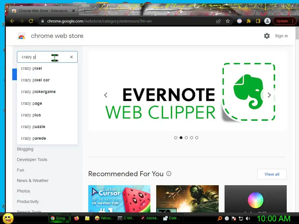Open the Fun category
The image size is (299, 224).
point(20,170)
